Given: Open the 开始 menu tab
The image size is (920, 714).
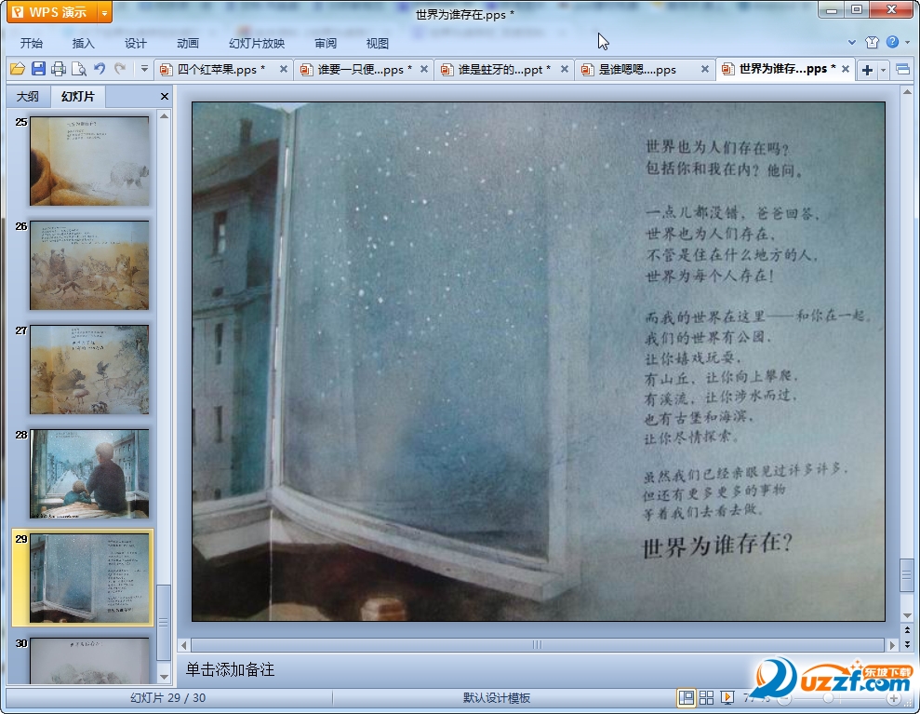Looking at the screenshot, I should tap(31, 43).
